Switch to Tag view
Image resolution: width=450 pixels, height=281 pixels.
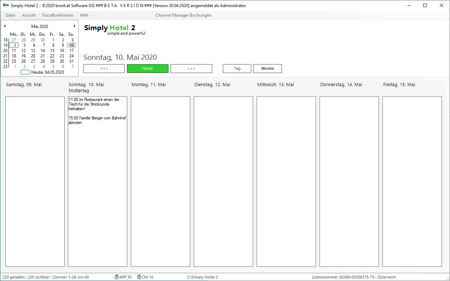point(237,68)
